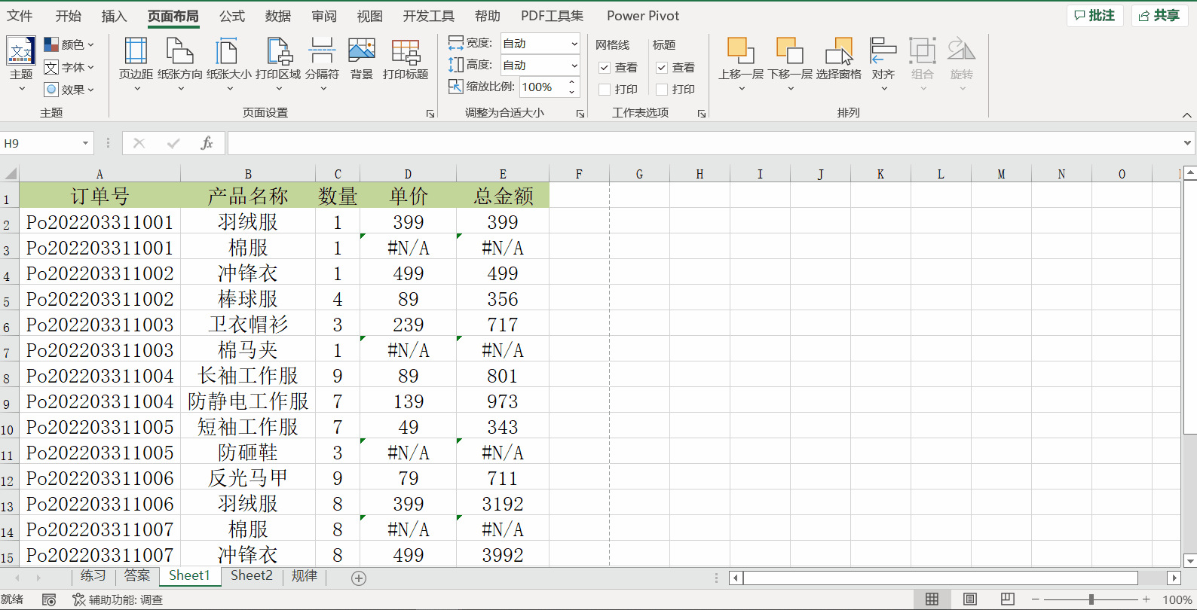The image size is (1197, 610).
Task: Open the 颜色 theme colors dropdown
Action: coord(69,44)
